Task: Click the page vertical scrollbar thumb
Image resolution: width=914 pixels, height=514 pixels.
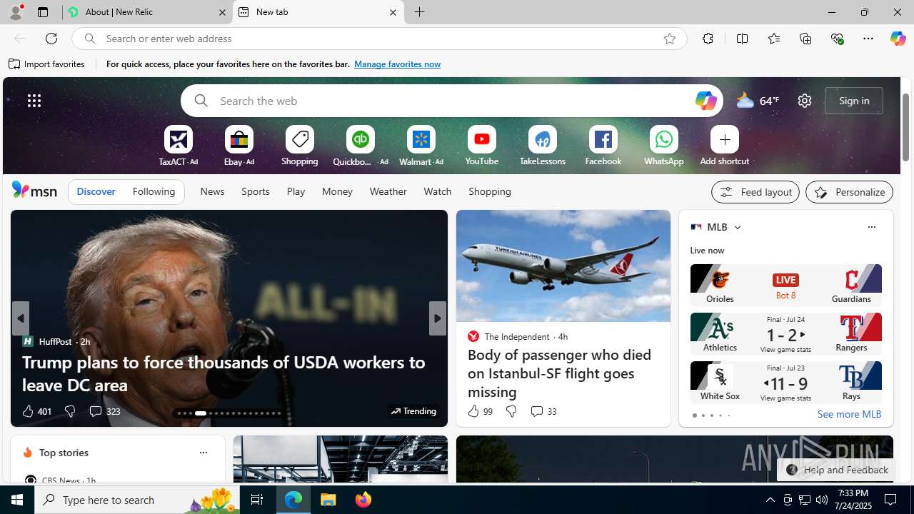Action: pos(906,127)
